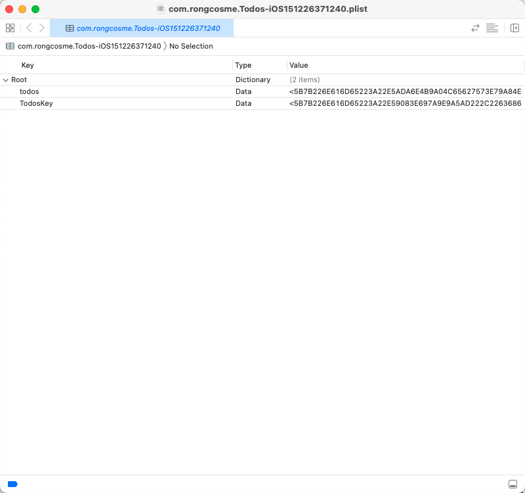The height and width of the screenshot is (493, 525).
Task: Click the Value column header
Action: 299,65
